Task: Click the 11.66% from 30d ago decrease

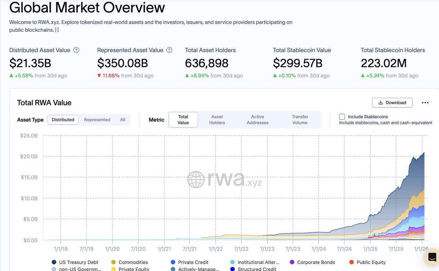Action: click(125, 76)
